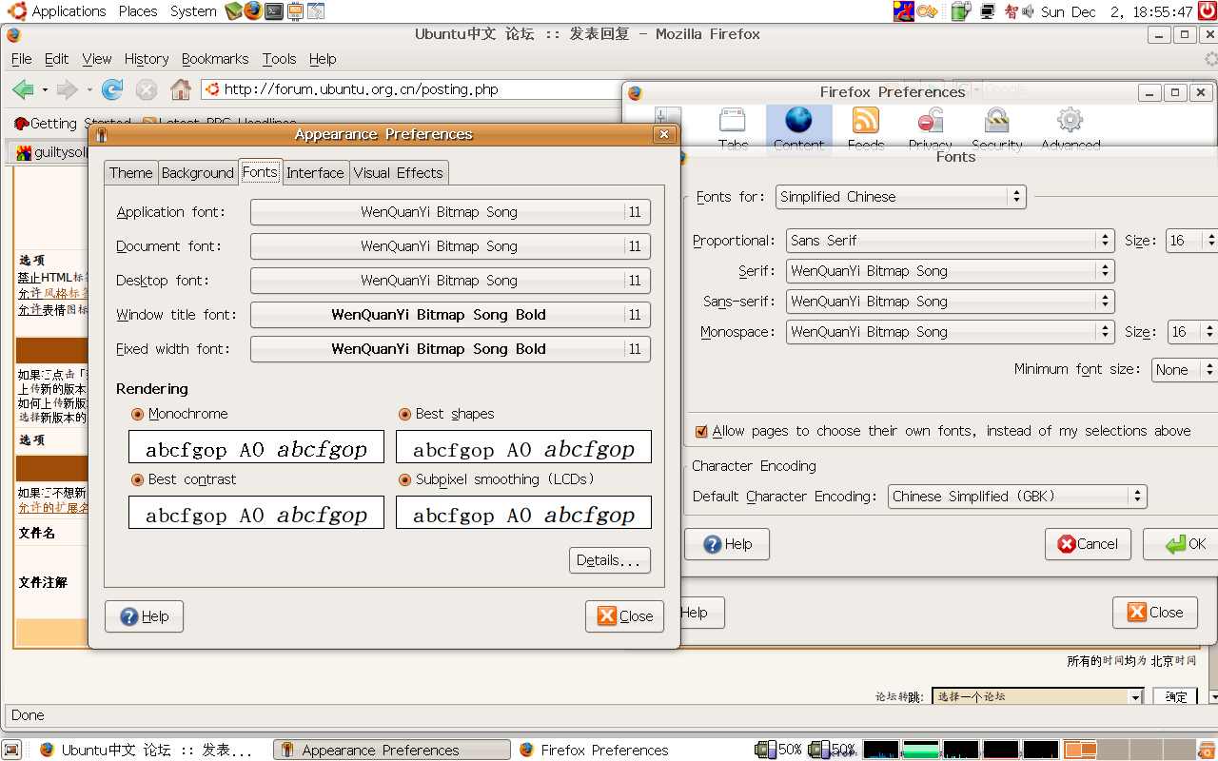Select Subpixel smoothing (LCDs) option
Image resolution: width=1218 pixels, height=761 pixels.
497,479
